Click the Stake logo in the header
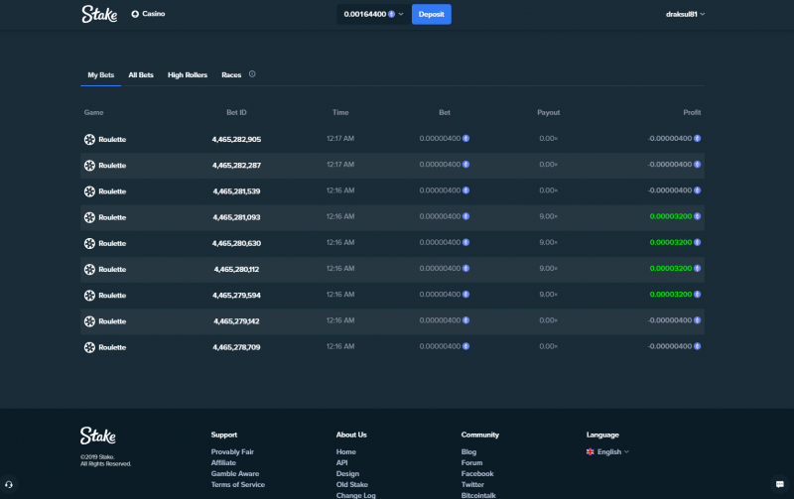The height and width of the screenshot is (499, 794). pos(100,14)
